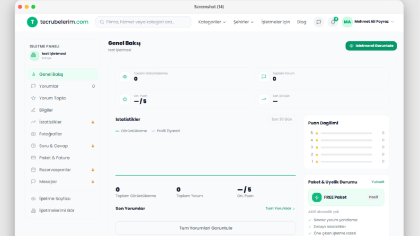Click the 3-star rating distribution bar
Image resolution: width=420 pixels, height=236 pixels.
pos(346,147)
